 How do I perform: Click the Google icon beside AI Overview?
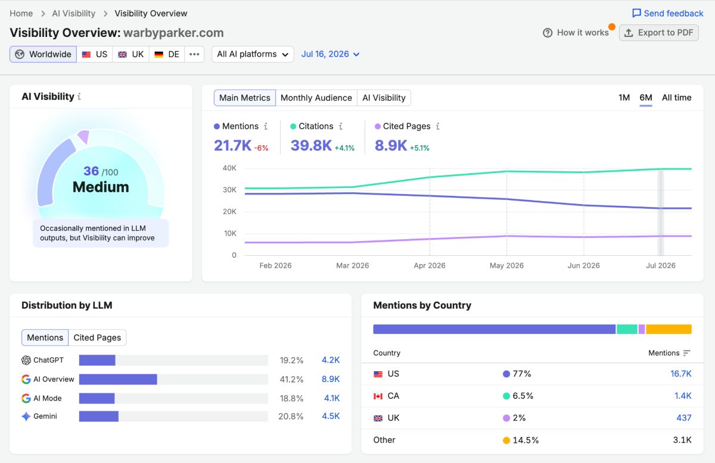click(26, 379)
